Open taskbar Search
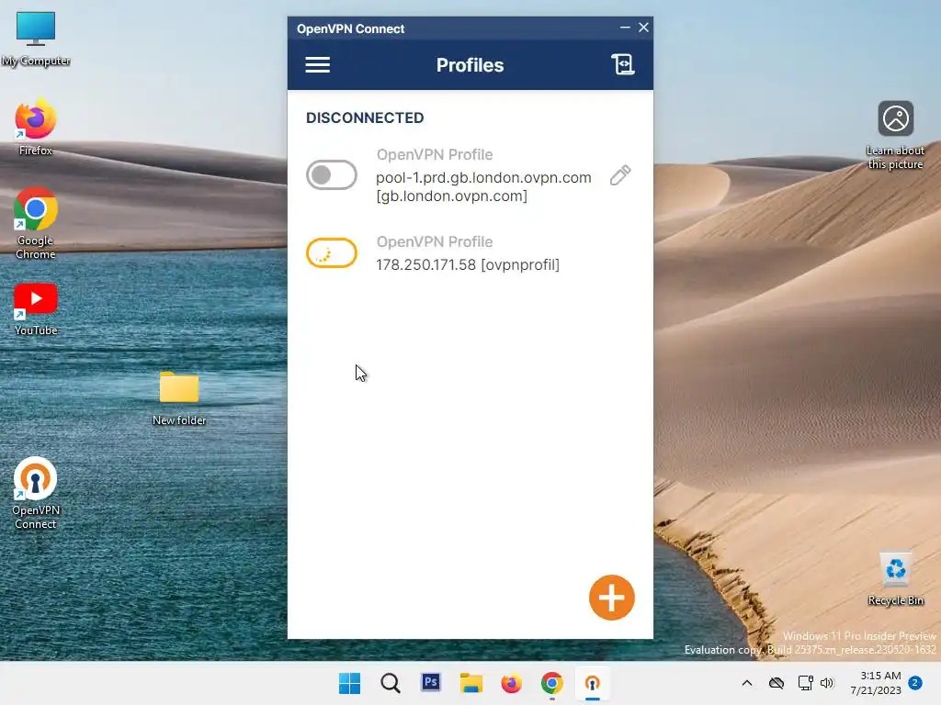941x705 pixels. [x=390, y=683]
